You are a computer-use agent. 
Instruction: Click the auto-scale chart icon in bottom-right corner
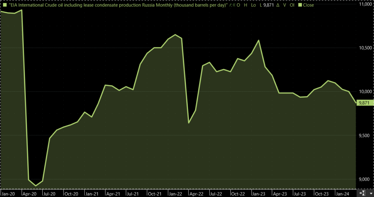363,192
